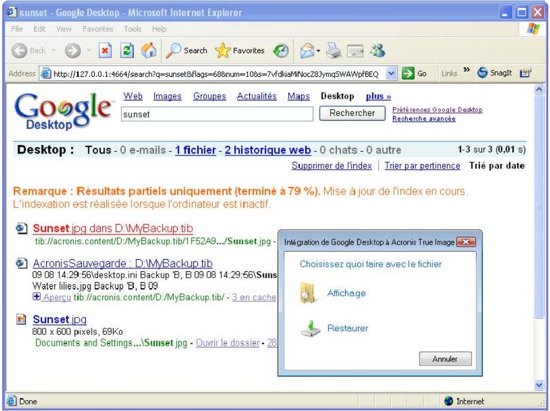This screenshot has height=411, width=550.
Task: Open the address bar dropdown arrow
Action: click(391, 73)
